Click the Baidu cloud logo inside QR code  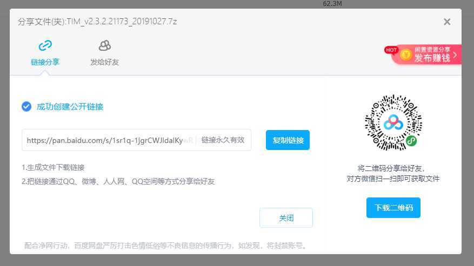393,122
